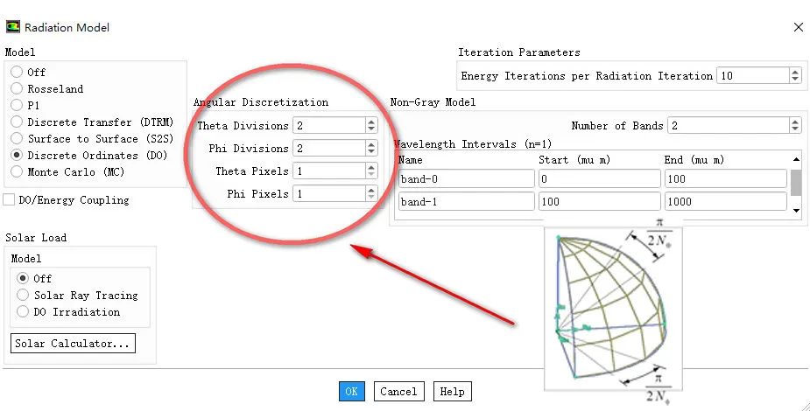The image size is (810, 411).
Task: Enable DO/Energy Coupling checkbox
Action: 9,200
